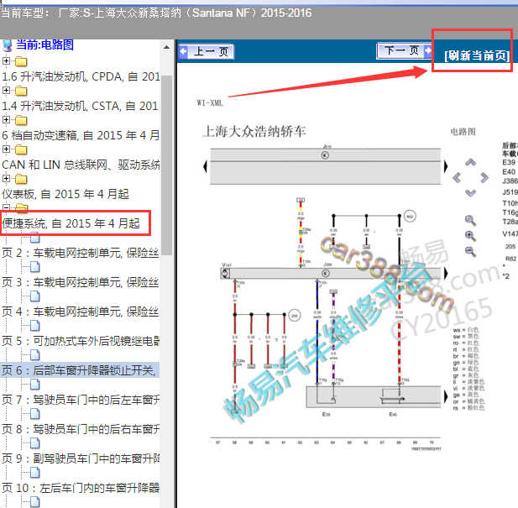Click document icon above 页 2
Image resolution: width=518 pixels, height=508 pixels.
(35, 237)
